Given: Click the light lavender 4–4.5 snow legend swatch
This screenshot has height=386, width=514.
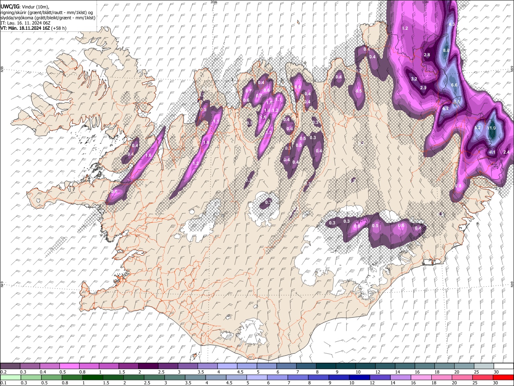Looking at the screenshot, I should pos(227,366).
